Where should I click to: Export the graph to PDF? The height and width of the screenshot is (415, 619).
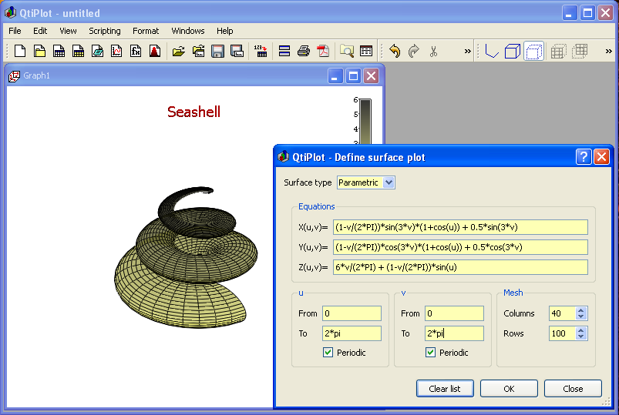click(x=323, y=52)
